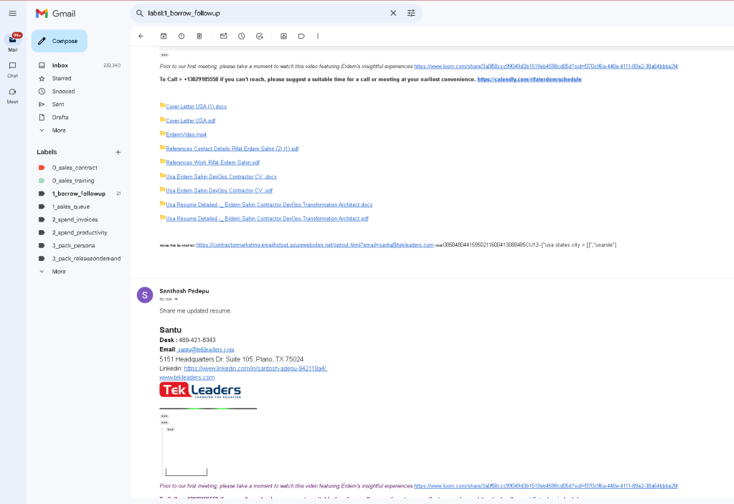Delete this conversation
Viewport: 734px width, 504px height.
tap(199, 36)
